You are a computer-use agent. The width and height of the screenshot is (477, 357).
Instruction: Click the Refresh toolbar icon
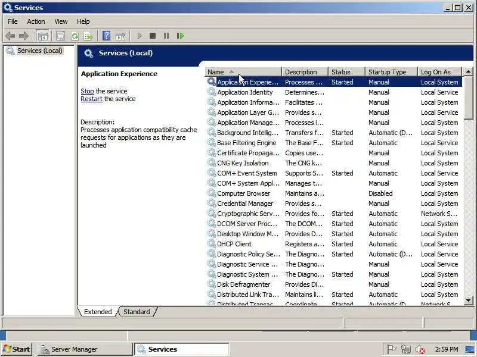coord(75,36)
